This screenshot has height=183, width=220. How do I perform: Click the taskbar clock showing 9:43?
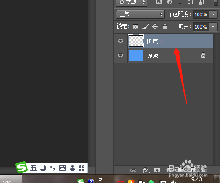click(x=197, y=179)
